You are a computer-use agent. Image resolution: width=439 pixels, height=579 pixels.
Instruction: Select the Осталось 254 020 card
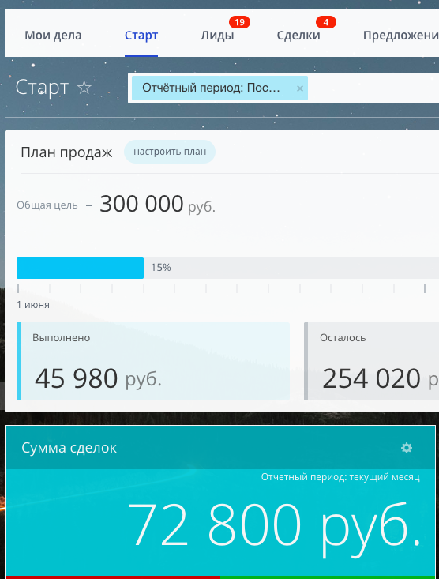click(x=371, y=361)
